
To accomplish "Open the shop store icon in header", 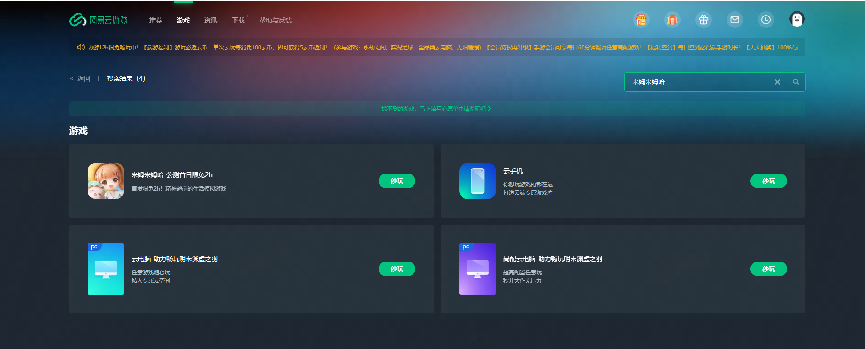I will [x=641, y=20].
